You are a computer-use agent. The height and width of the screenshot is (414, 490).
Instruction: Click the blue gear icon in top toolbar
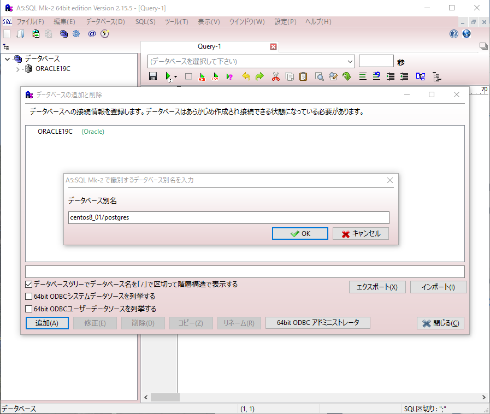click(x=76, y=34)
